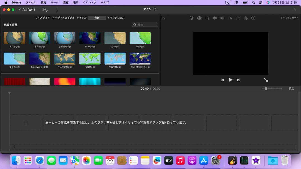Click the share icon in the title bar
Viewport: 301px width, 169px height.
294,9
